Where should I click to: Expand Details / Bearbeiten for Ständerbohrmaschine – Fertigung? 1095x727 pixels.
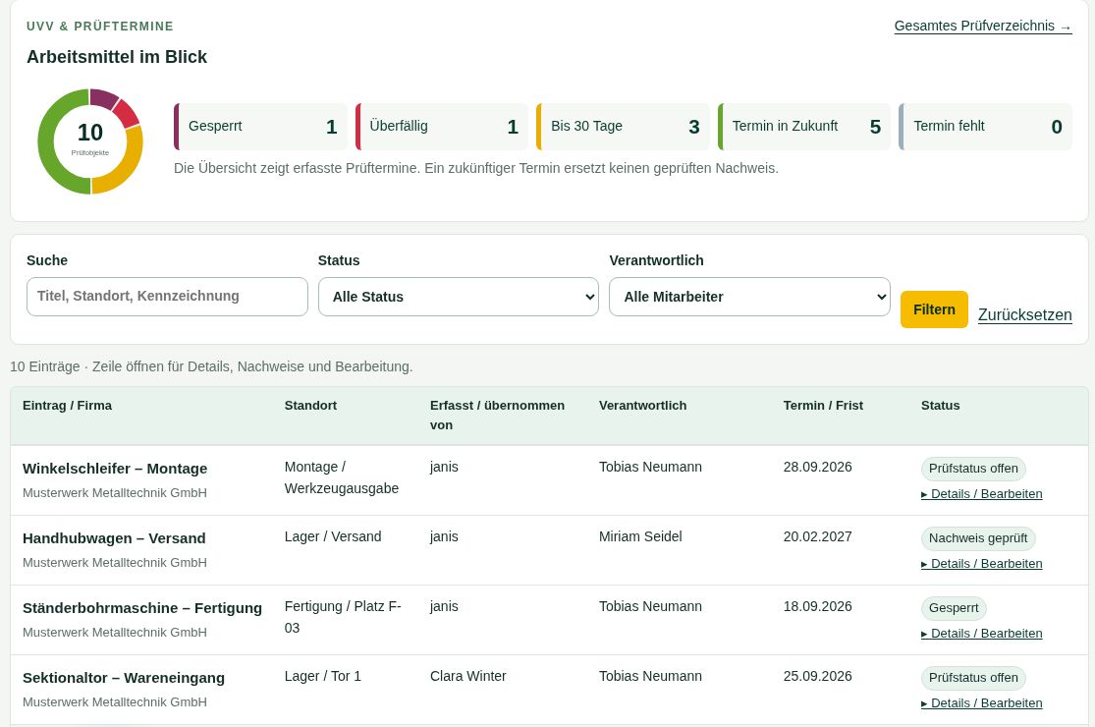982,634
